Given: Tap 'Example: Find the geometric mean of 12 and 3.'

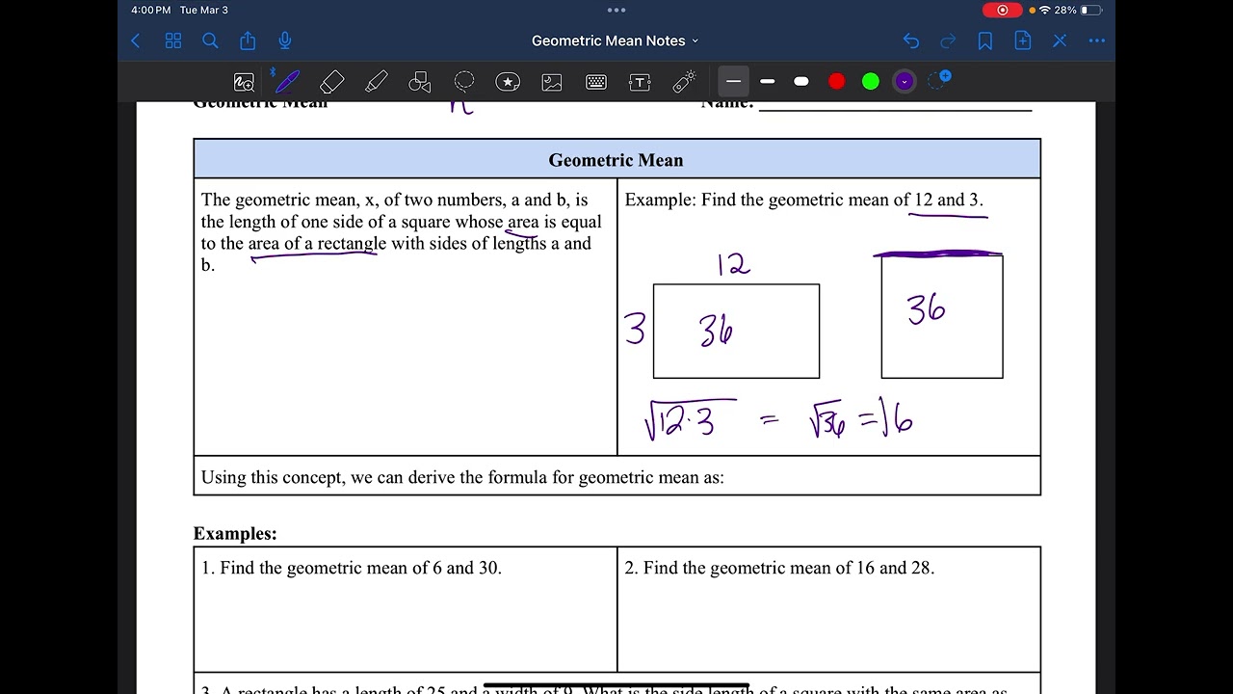Looking at the screenshot, I should pyautogui.click(x=803, y=200).
